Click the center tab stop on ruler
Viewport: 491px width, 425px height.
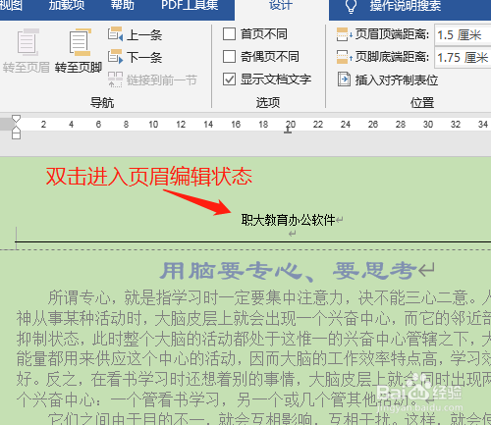[288, 130]
